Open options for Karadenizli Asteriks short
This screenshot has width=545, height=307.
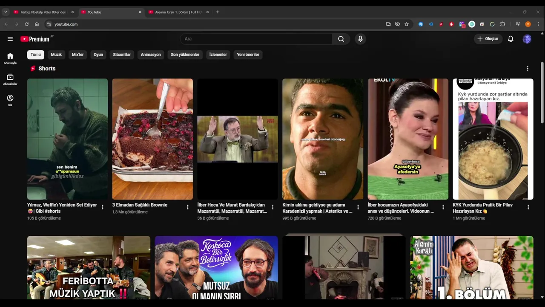coord(358,207)
